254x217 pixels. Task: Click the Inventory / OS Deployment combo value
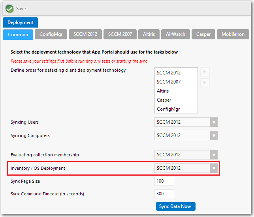pyautogui.click(x=182, y=169)
